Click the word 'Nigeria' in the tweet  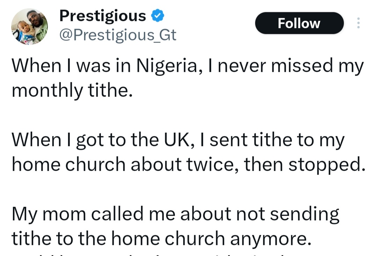point(167,65)
